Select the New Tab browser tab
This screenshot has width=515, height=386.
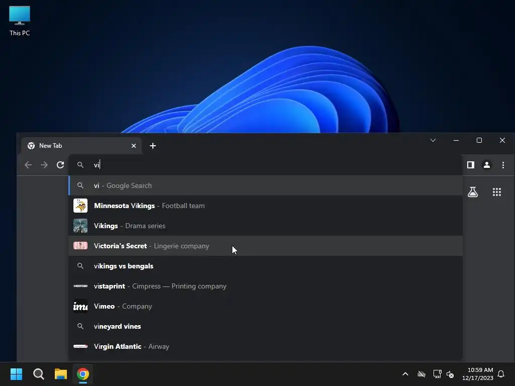81,146
